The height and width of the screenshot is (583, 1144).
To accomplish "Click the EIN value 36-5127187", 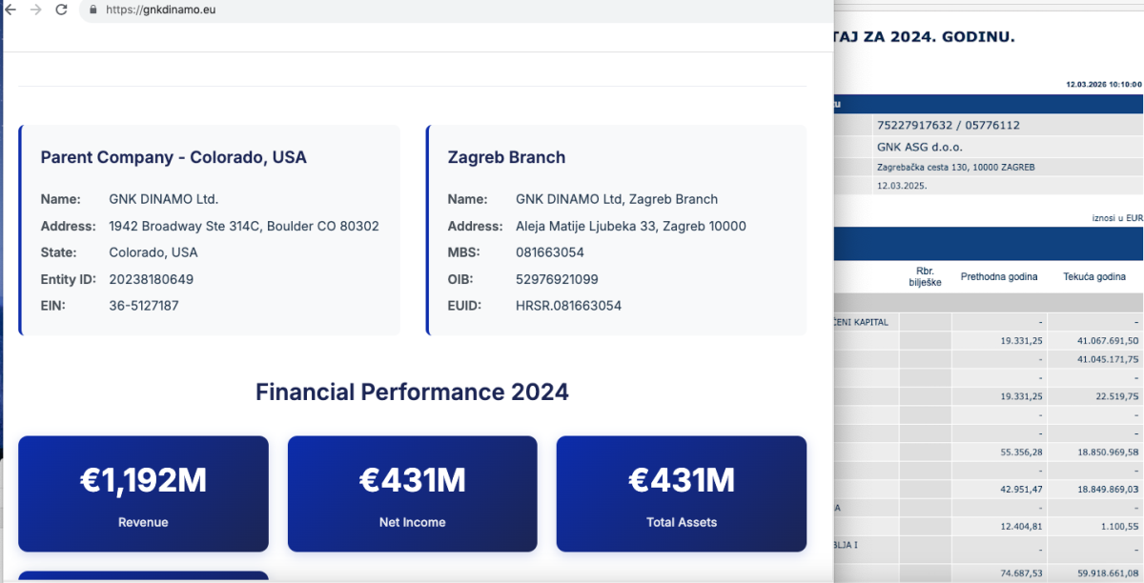I will pos(144,306).
